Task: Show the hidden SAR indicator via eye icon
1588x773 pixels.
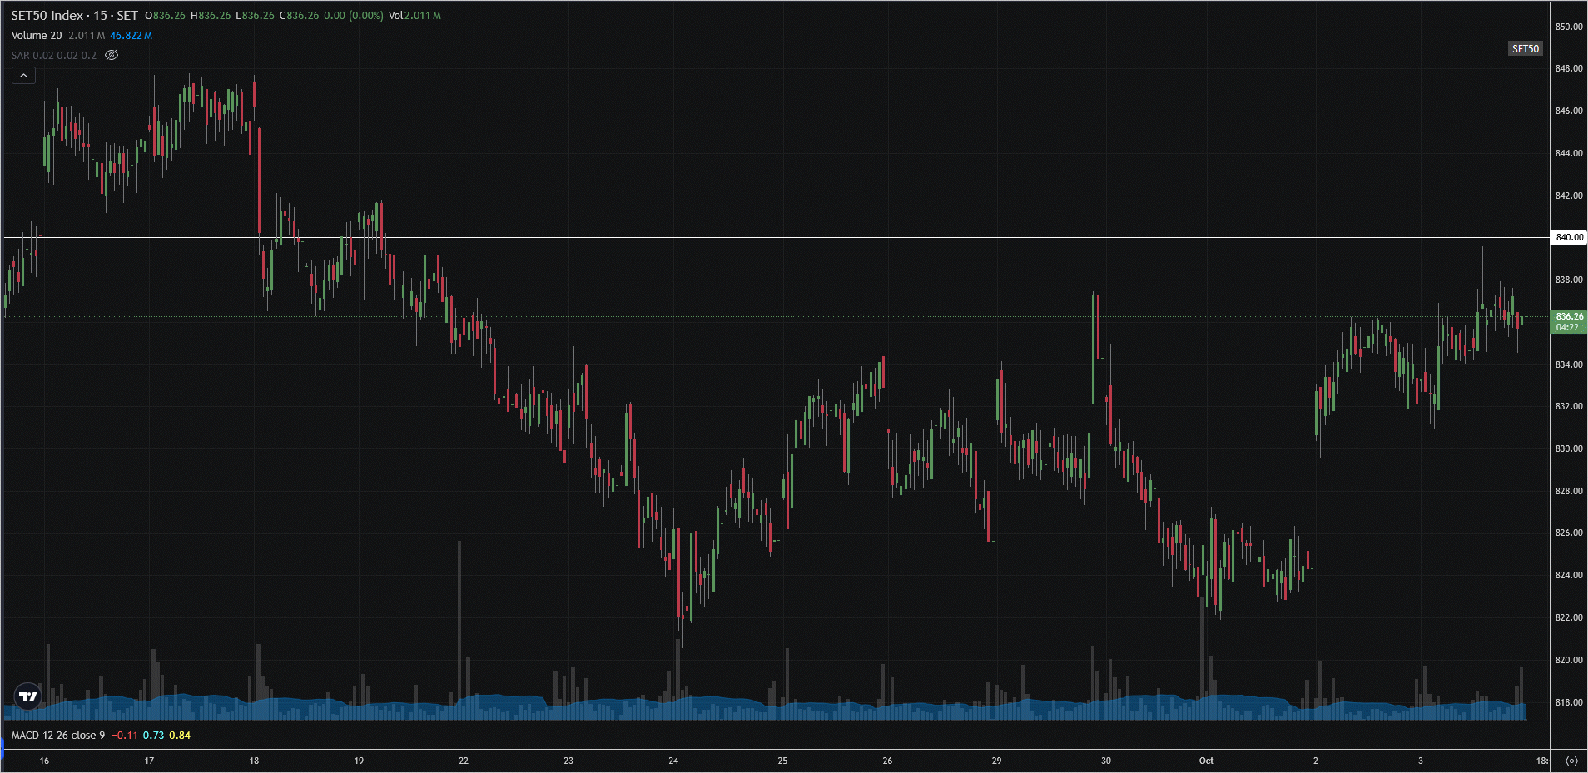Action: click(x=112, y=56)
